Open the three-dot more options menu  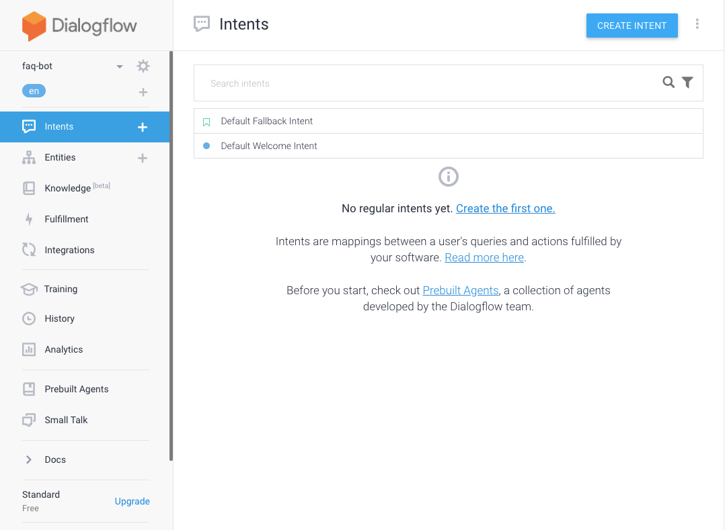pos(697,24)
